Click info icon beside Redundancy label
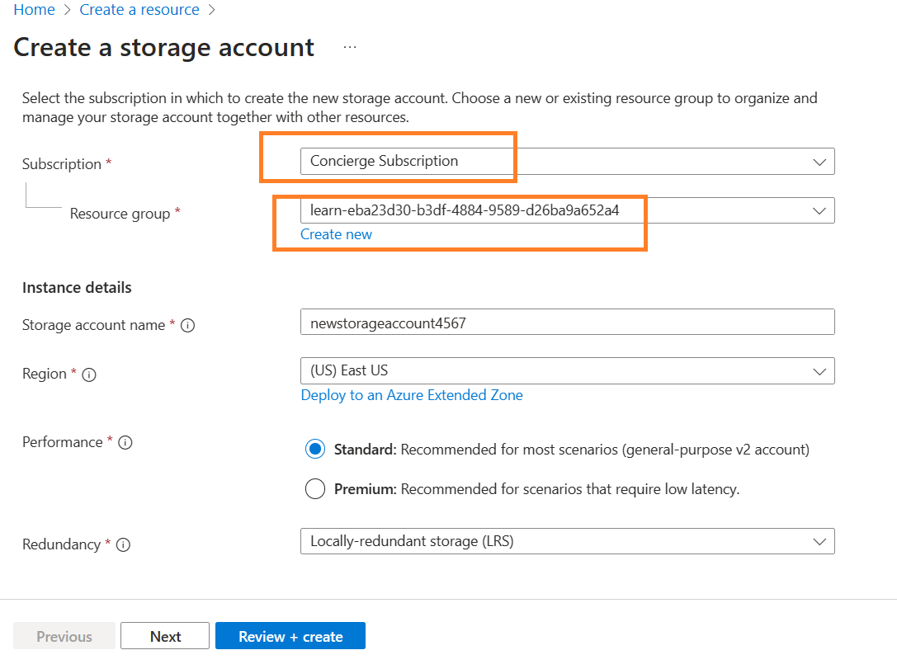Image resolution: width=897 pixels, height=669 pixels. click(124, 545)
